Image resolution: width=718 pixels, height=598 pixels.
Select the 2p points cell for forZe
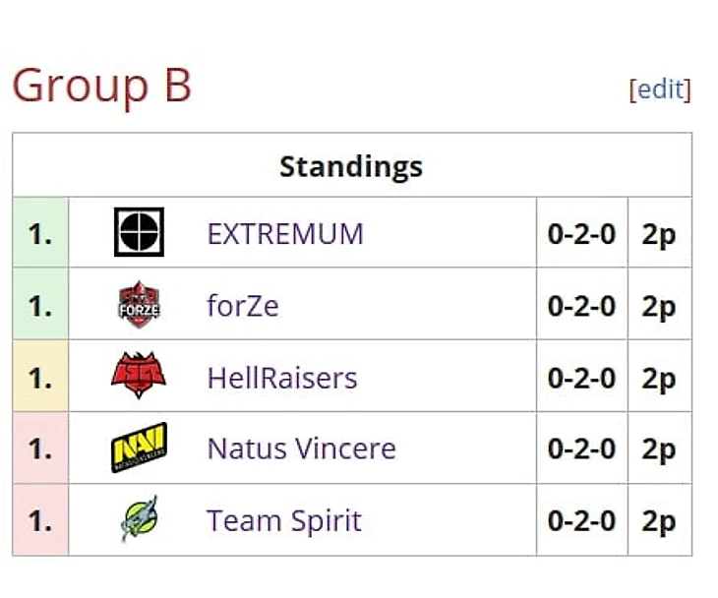[659, 306]
